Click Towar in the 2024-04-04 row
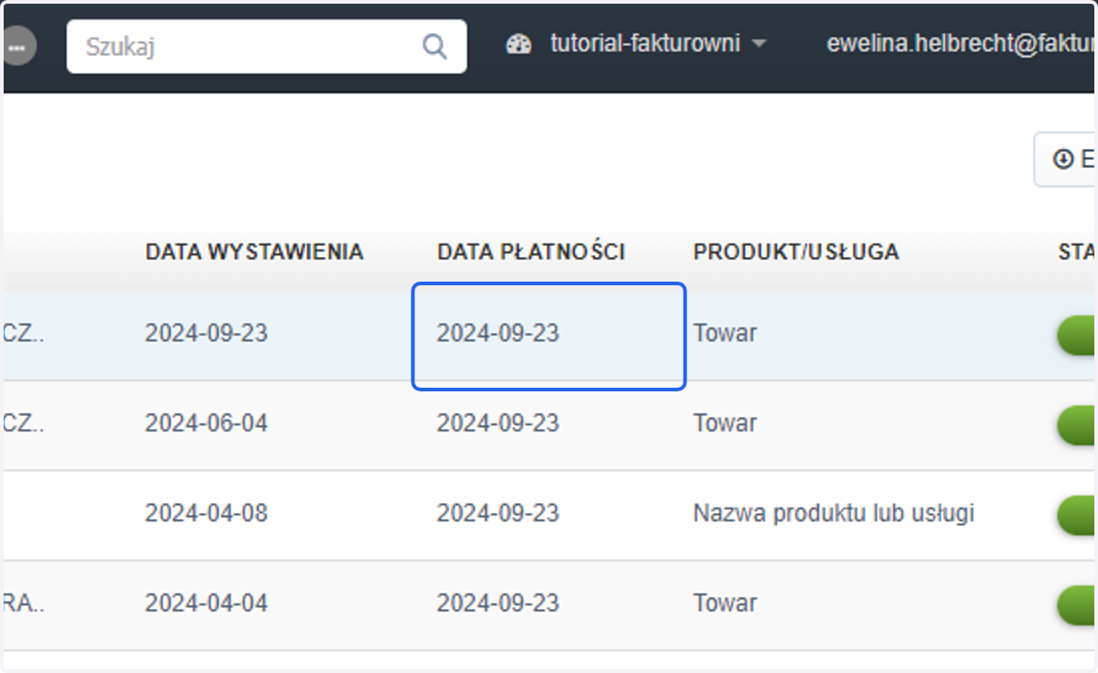 pyautogui.click(x=725, y=604)
